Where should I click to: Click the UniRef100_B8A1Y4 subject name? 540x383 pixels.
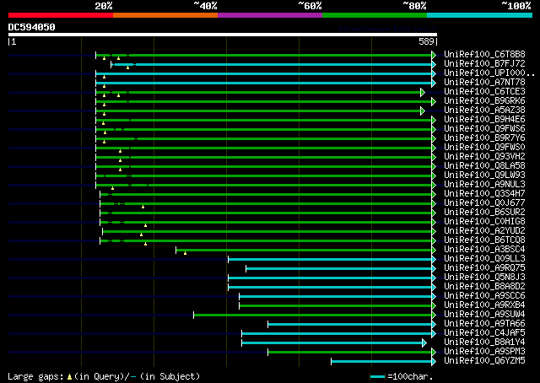(484, 343)
